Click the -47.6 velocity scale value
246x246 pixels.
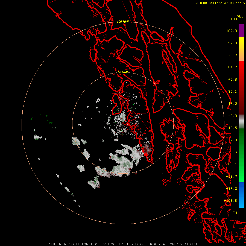tap(232, 152)
